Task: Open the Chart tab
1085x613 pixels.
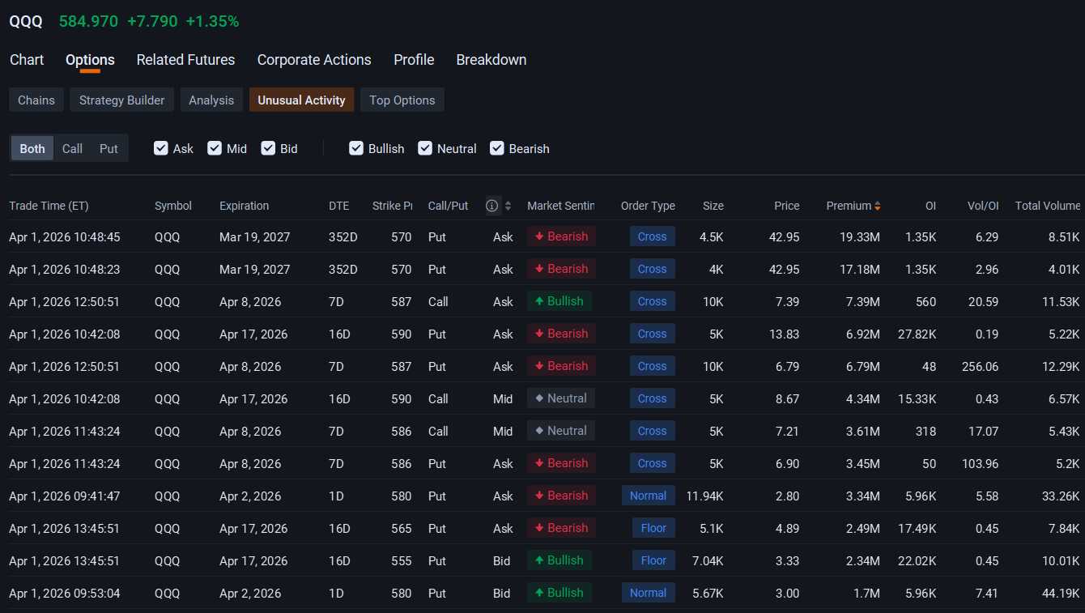Action: (x=27, y=60)
